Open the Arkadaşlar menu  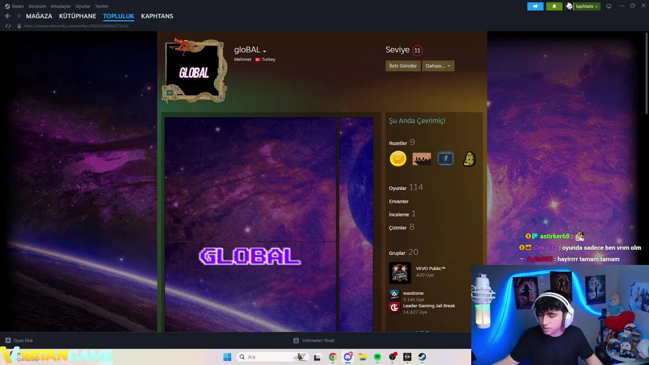(x=61, y=6)
